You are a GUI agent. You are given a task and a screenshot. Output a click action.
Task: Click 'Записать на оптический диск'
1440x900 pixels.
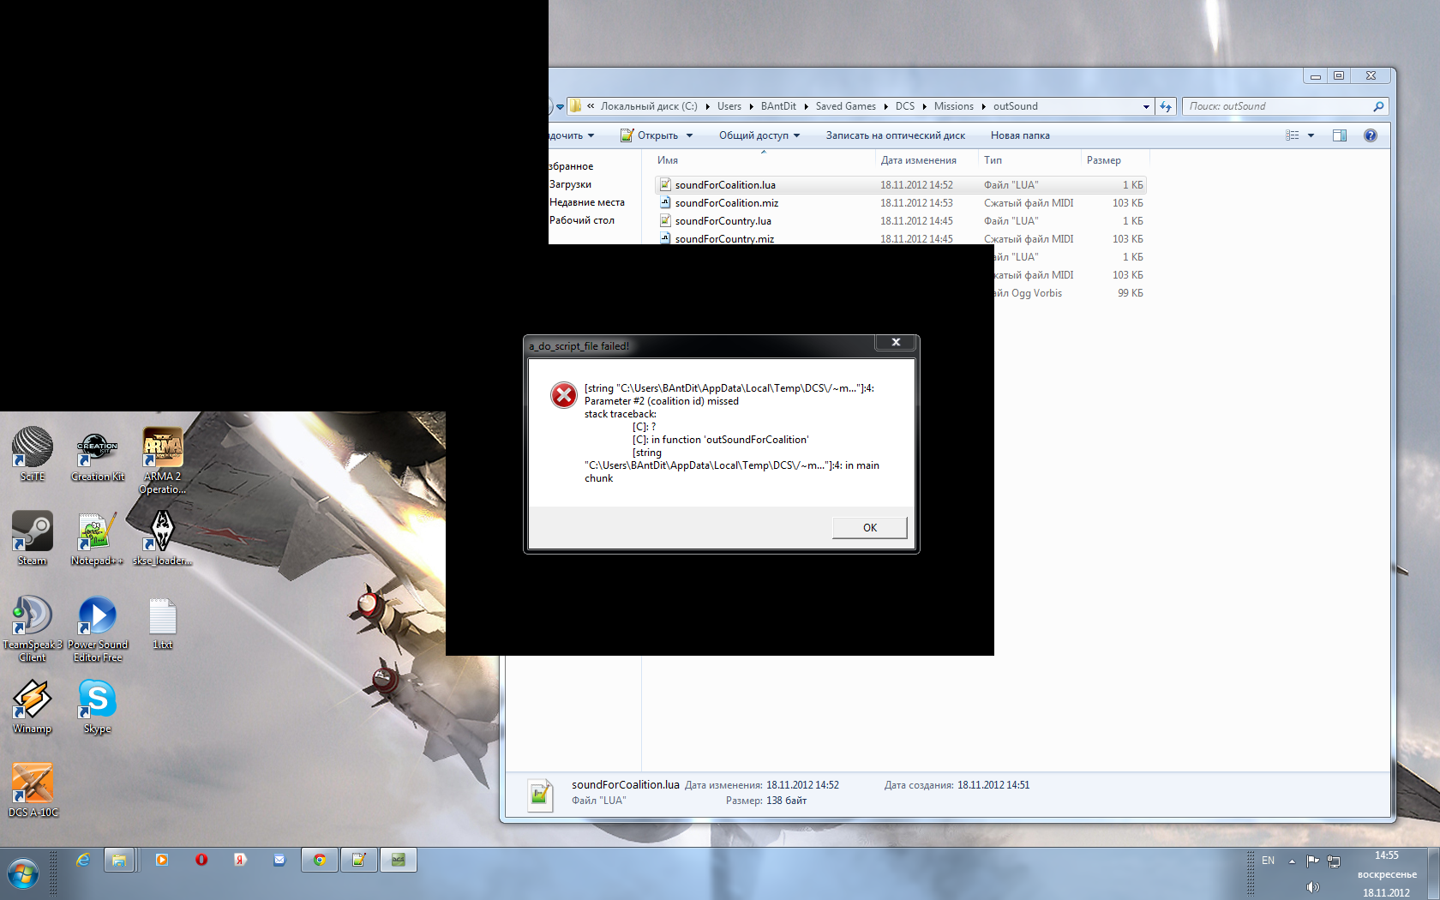[895, 135]
